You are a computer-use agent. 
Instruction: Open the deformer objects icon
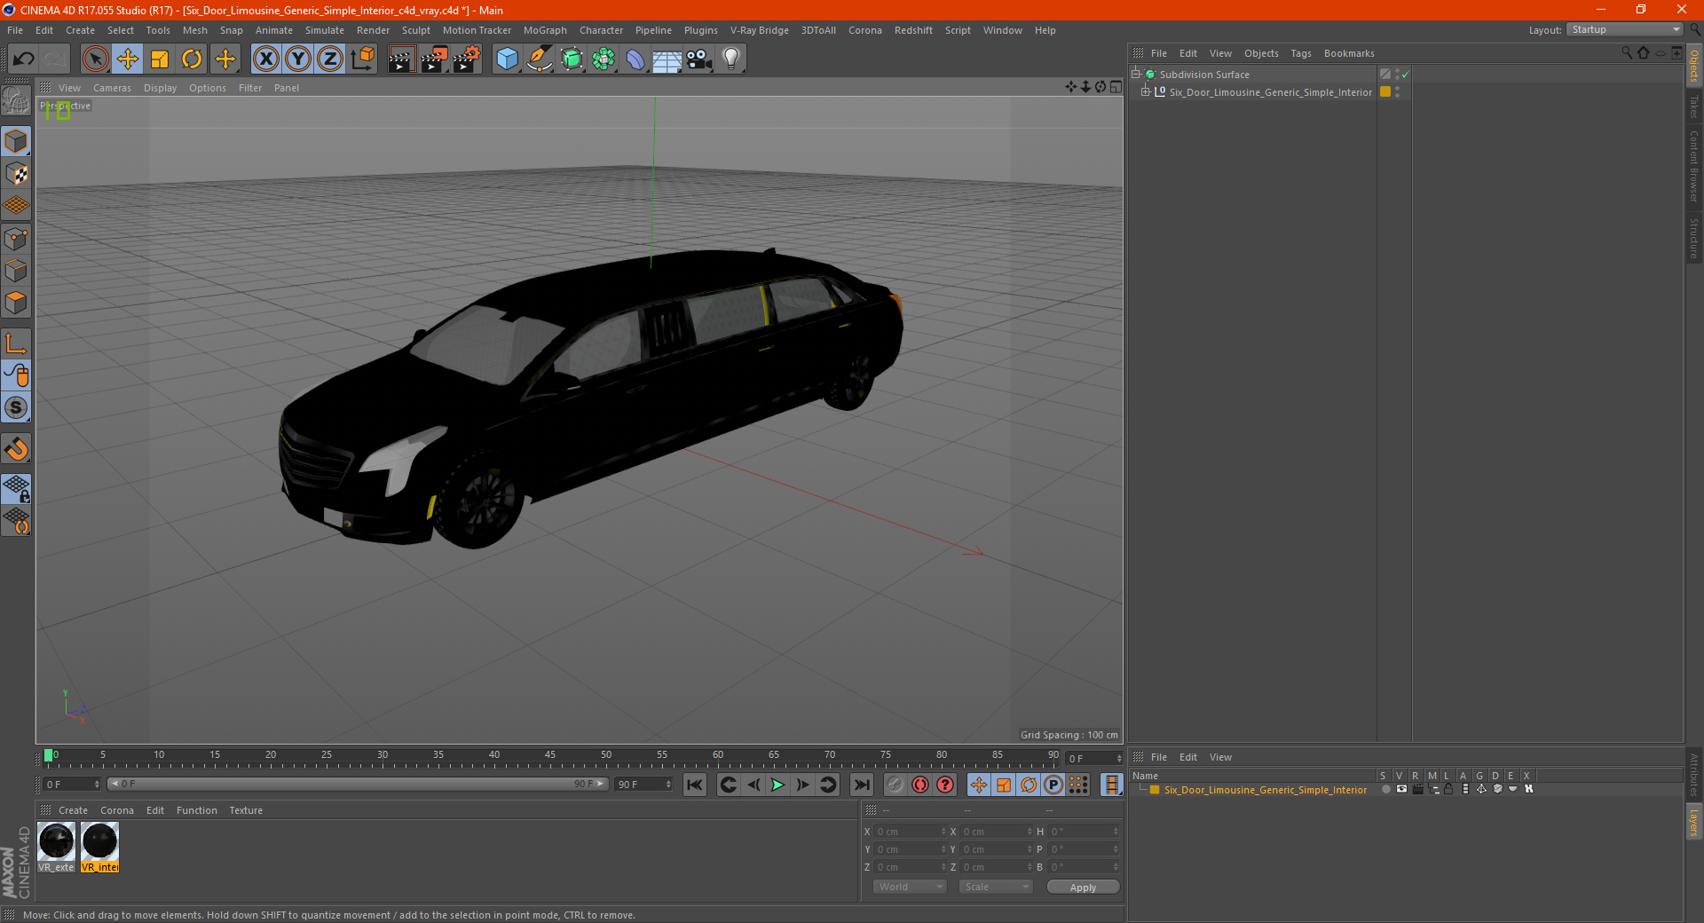[635, 59]
